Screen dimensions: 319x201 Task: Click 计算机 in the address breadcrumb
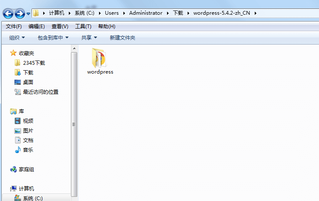tap(57, 13)
